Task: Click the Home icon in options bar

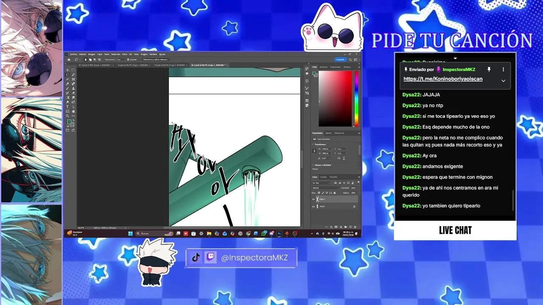Action: 69,60
